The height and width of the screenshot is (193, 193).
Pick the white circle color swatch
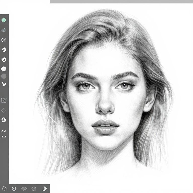4,69
